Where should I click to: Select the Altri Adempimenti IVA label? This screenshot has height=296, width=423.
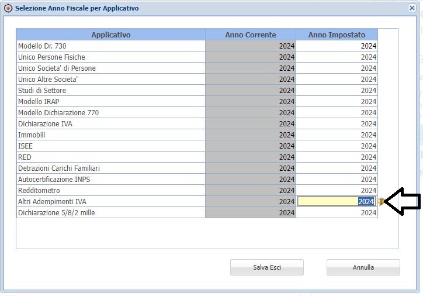[52, 201]
